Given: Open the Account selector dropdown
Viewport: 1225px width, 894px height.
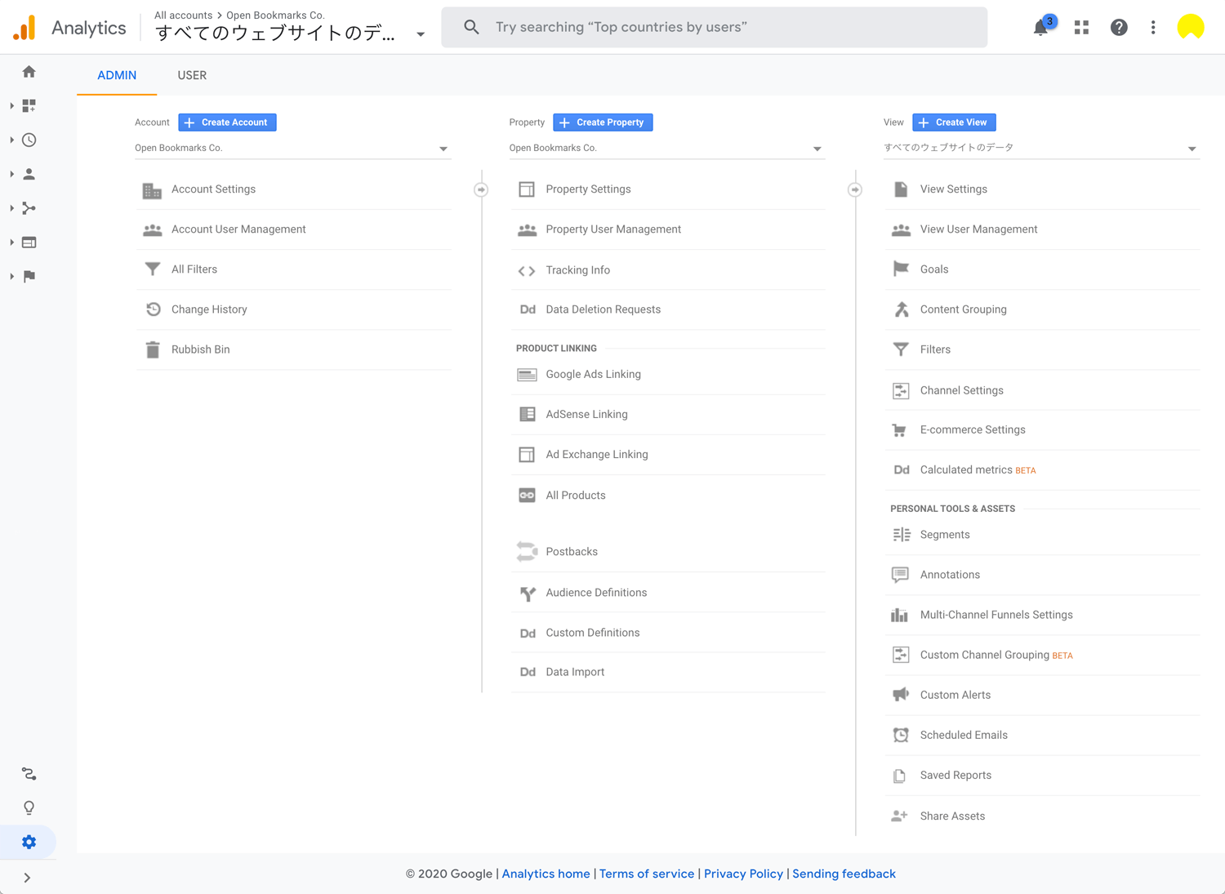Looking at the screenshot, I should [x=292, y=149].
